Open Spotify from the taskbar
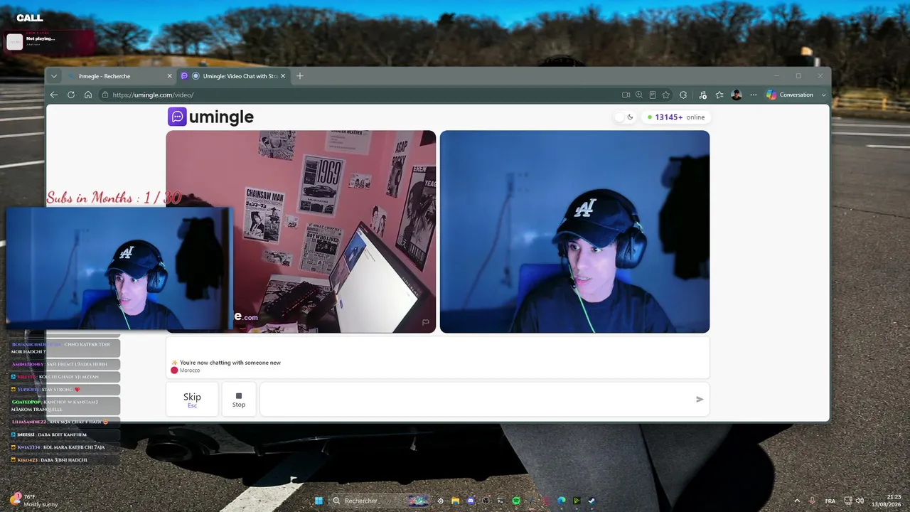Image resolution: width=910 pixels, height=512 pixels. click(x=516, y=501)
